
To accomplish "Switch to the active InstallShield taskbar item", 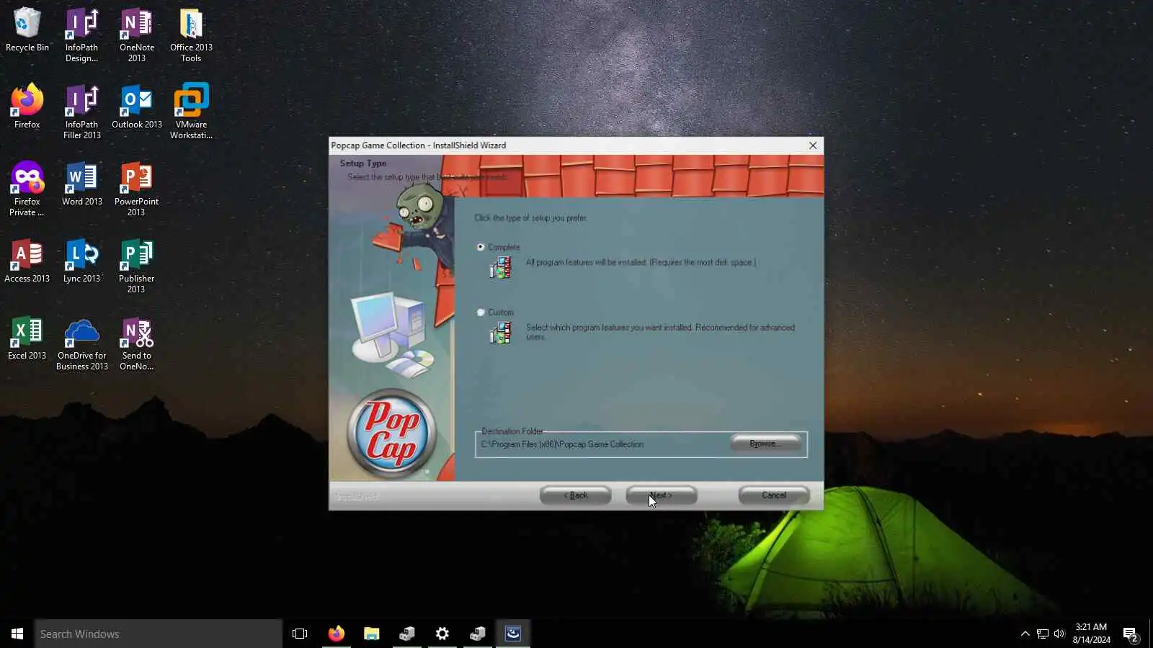I will (x=512, y=634).
